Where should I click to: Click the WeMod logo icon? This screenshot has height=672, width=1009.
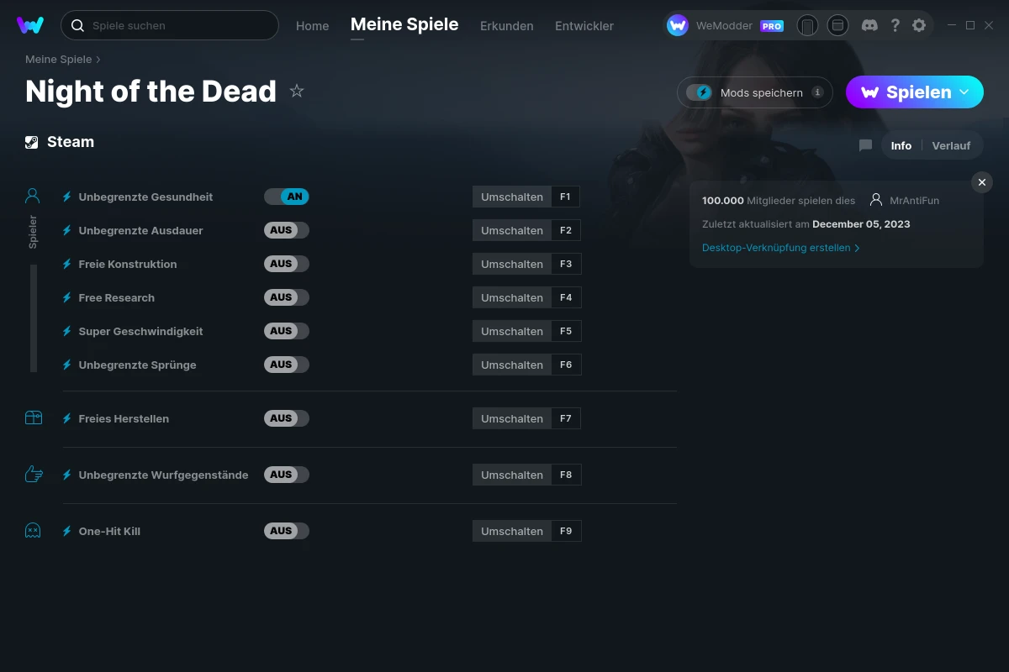coord(30,25)
